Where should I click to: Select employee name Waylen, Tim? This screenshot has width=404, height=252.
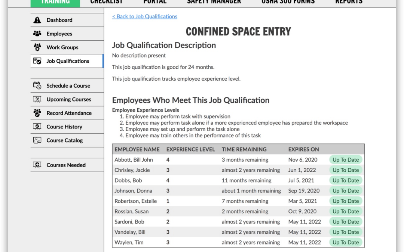pyautogui.click(x=129, y=242)
